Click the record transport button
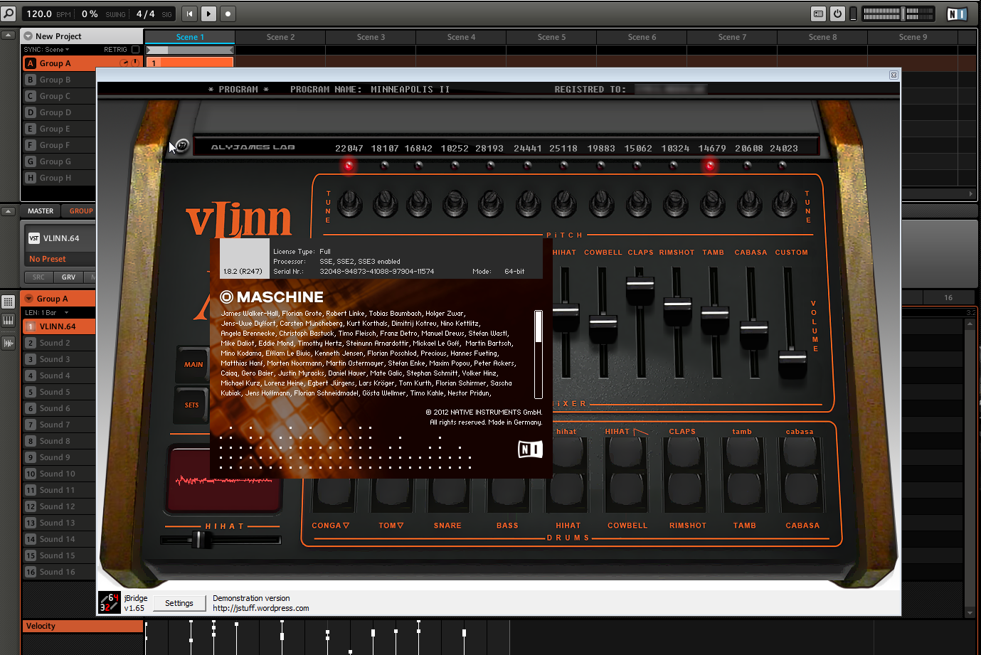Screen dimensions: 981x655 228,14
